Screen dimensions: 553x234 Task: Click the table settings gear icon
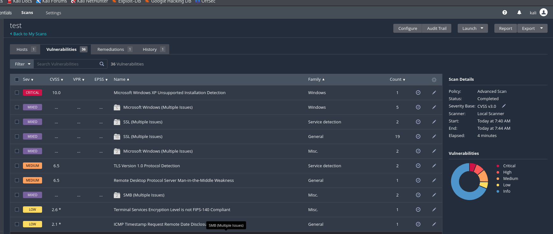434,80
